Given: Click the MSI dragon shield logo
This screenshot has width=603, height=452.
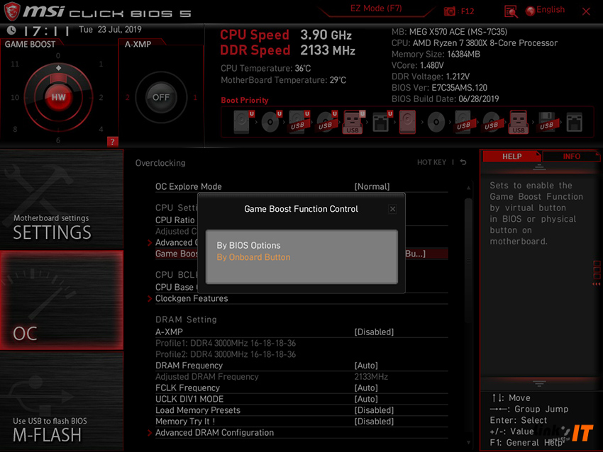Looking at the screenshot, I should [11, 11].
